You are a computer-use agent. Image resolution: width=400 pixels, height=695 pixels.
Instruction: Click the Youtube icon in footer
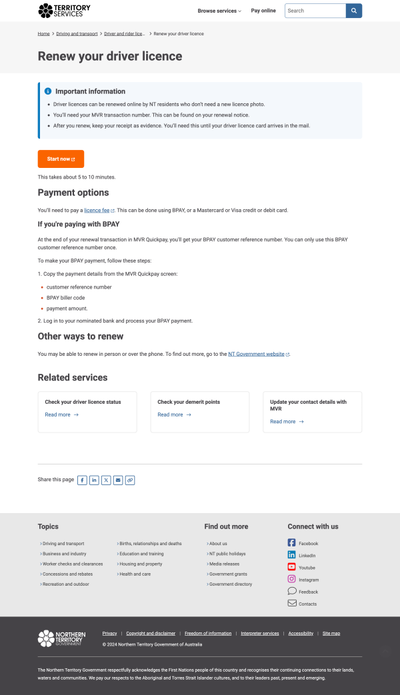pos(292,567)
